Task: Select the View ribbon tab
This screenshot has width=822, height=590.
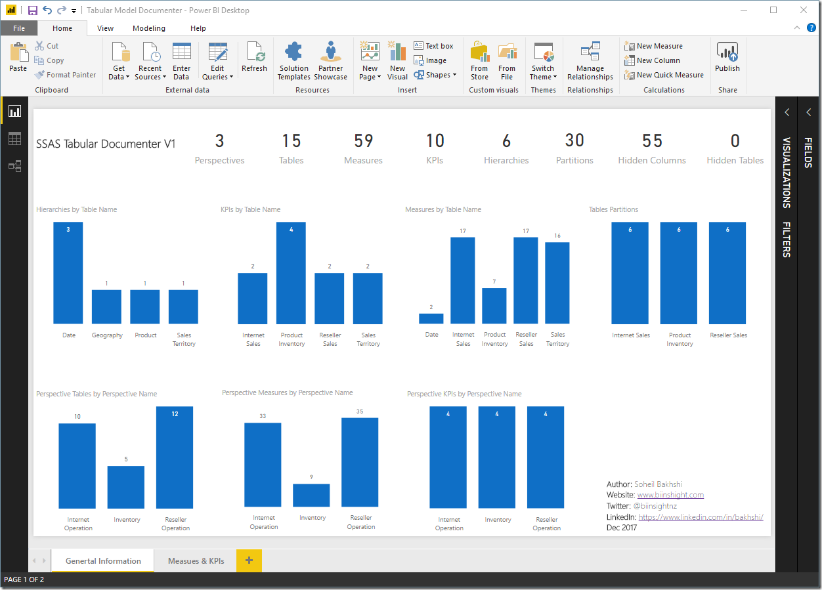Action: coord(105,28)
